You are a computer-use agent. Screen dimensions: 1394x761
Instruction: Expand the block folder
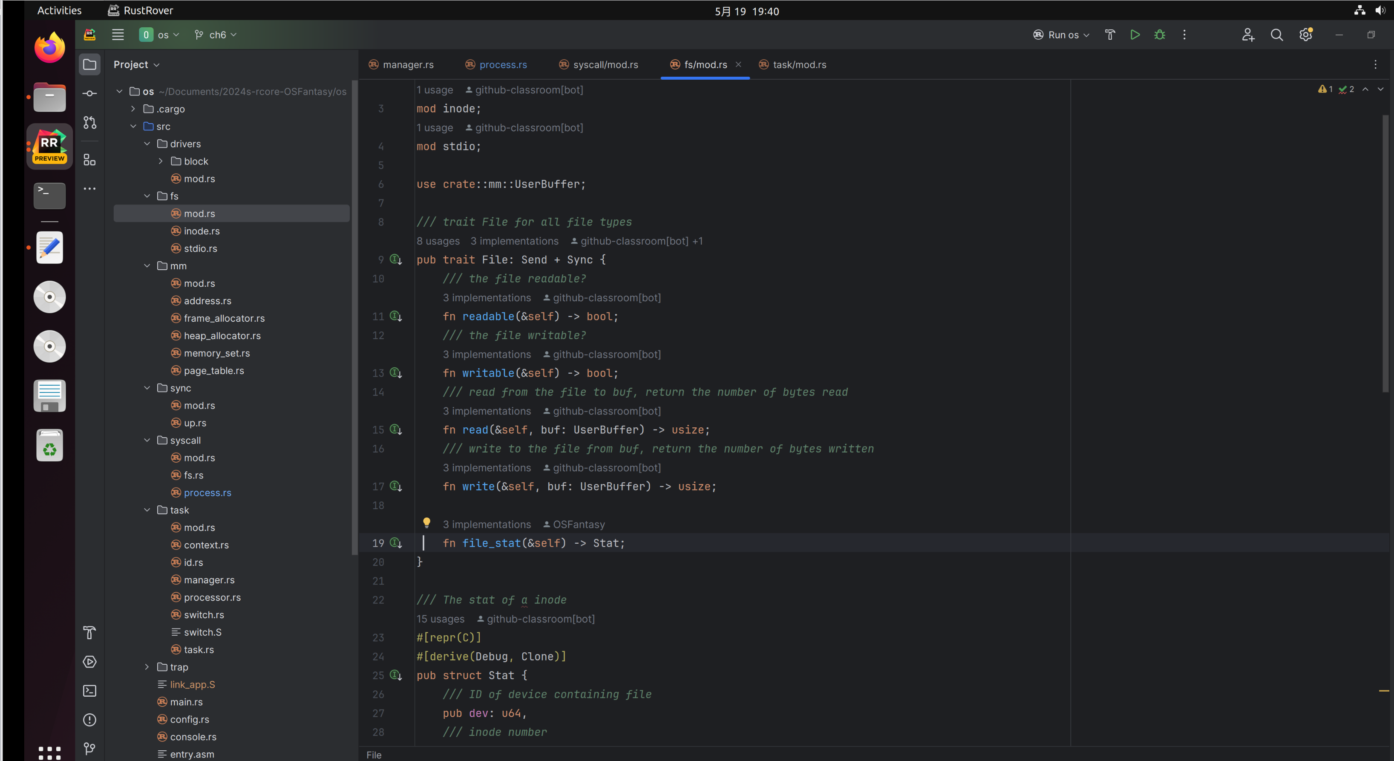click(x=161, y=161)
